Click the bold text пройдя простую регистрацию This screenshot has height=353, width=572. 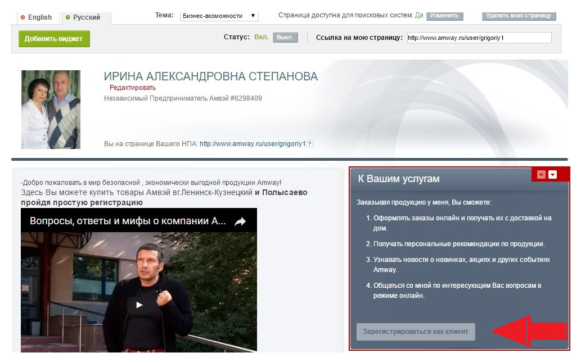82,202
